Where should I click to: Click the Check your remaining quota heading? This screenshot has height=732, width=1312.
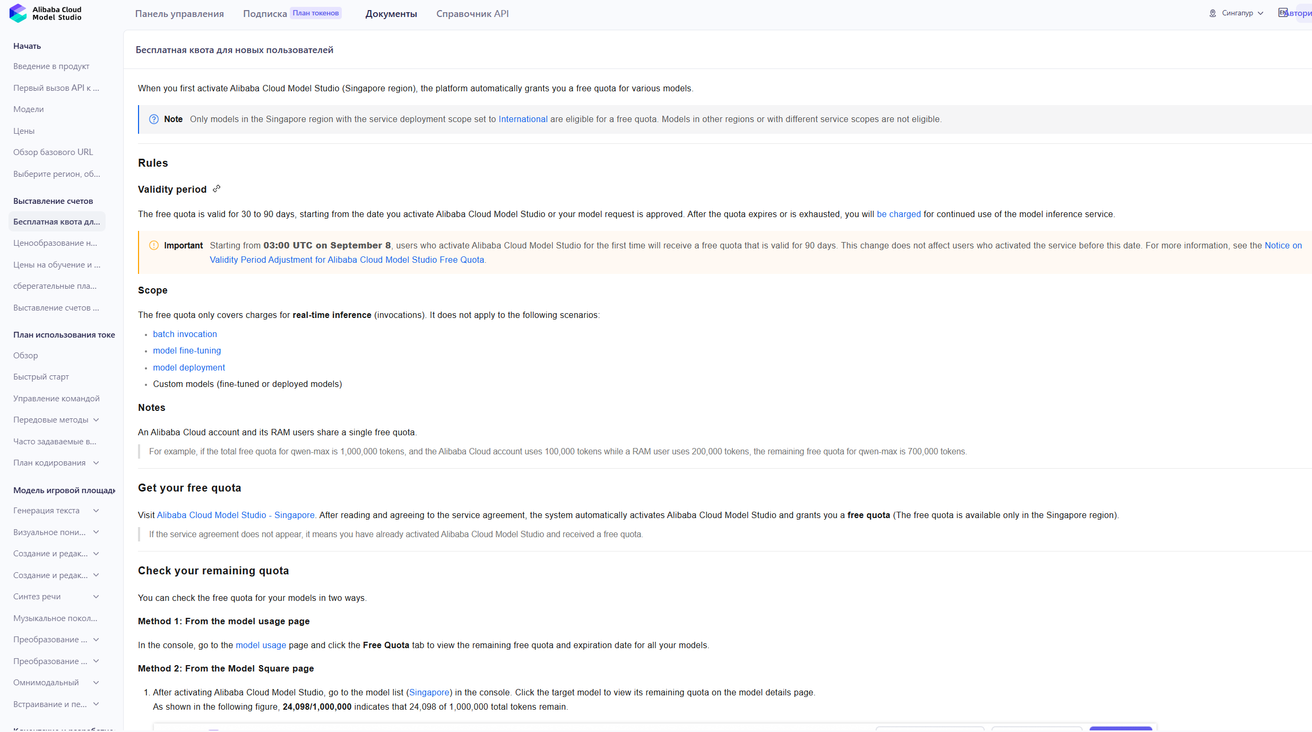pyautogui.click(x=213, y=571)
